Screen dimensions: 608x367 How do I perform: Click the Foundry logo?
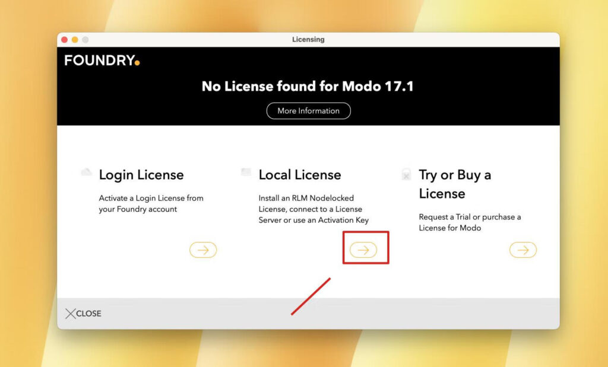(x=102, y=60)
